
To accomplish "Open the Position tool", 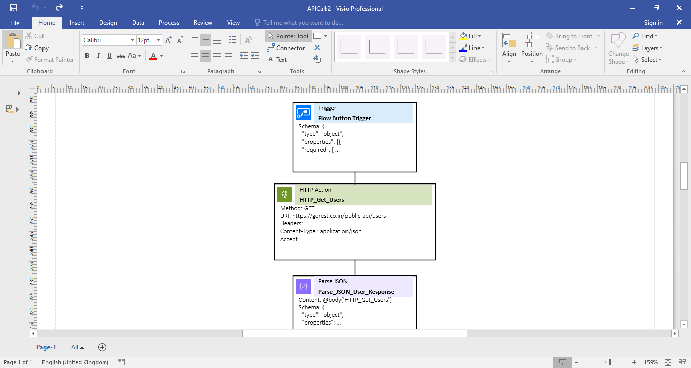I will (531, 48).
